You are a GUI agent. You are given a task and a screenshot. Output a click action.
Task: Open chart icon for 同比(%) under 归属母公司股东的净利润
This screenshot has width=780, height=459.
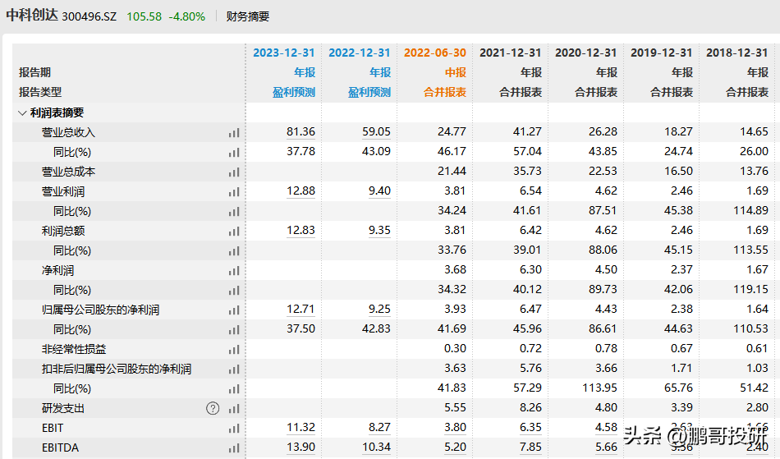(x=234, y=330)
